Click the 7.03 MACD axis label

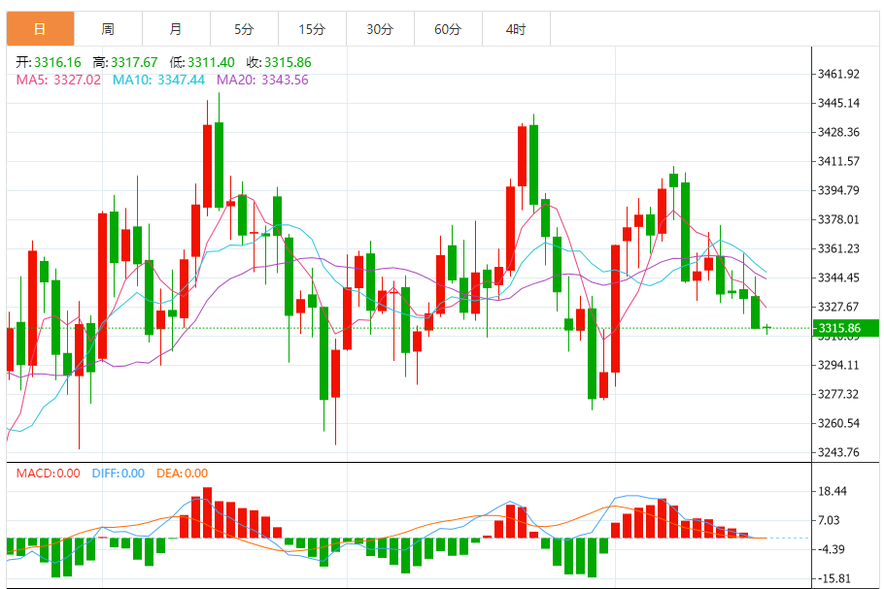tap(829, 520)
